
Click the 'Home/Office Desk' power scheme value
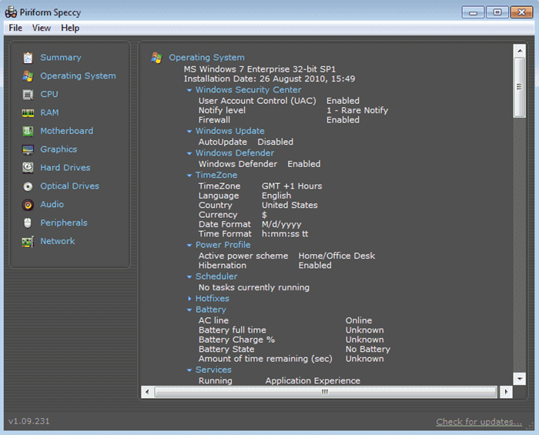coord(336,256)
